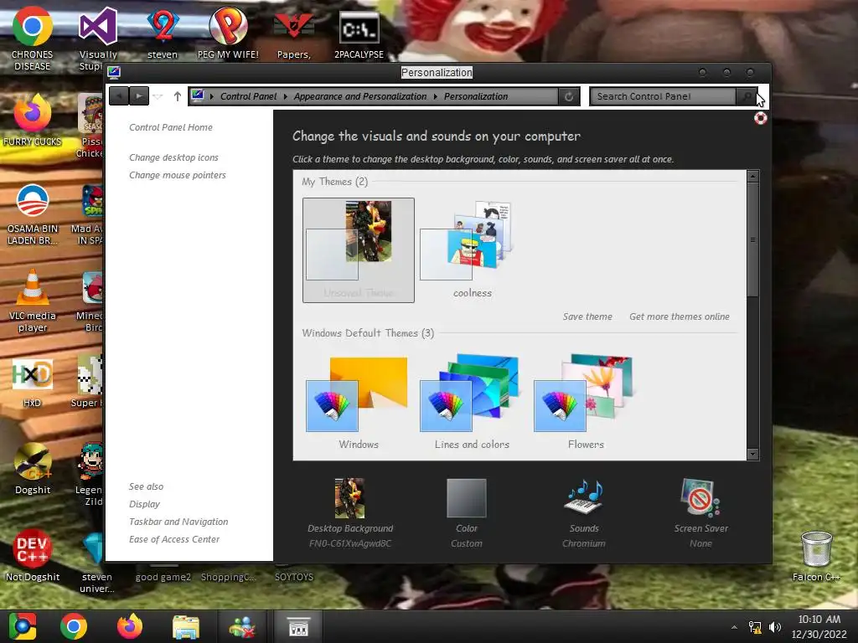This screenshot has width=858, height=643.
Task: Select the coolness theme
Action: click(x=473, y=249)
